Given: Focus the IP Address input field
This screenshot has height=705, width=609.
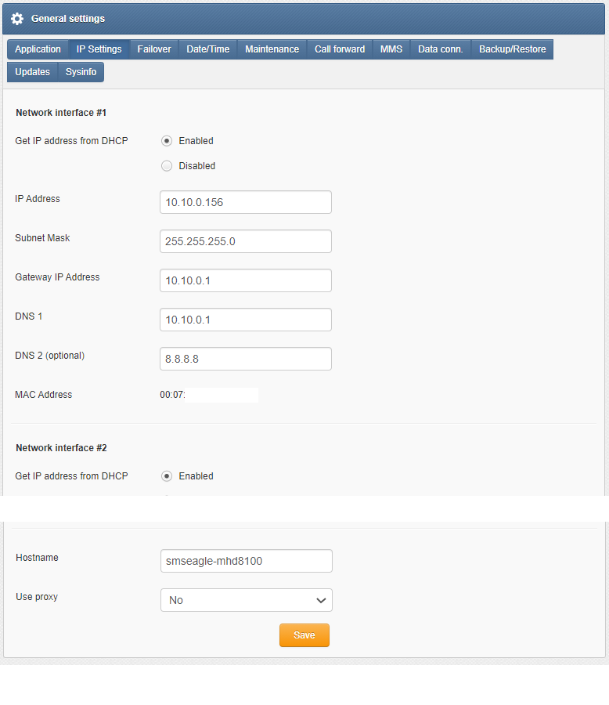Looking at the screenshot, I should pos(246,202).
